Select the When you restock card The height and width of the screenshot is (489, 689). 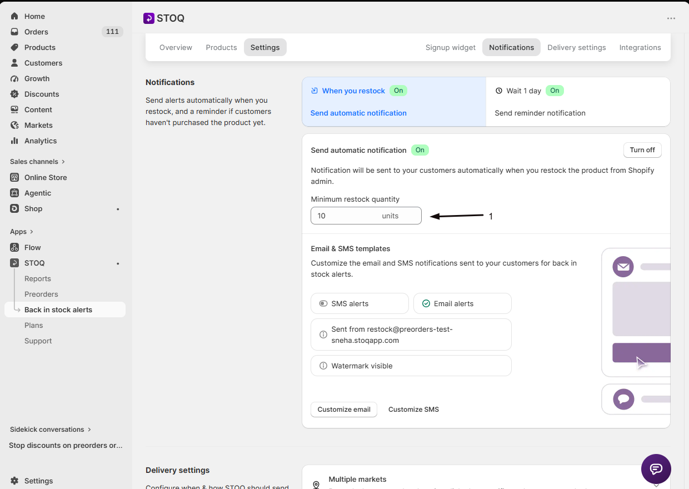[394, 102]
